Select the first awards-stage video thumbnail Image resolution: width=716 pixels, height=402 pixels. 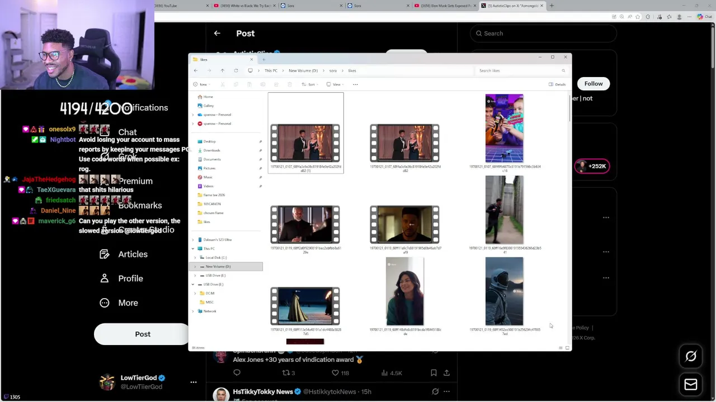coord(305,143)
